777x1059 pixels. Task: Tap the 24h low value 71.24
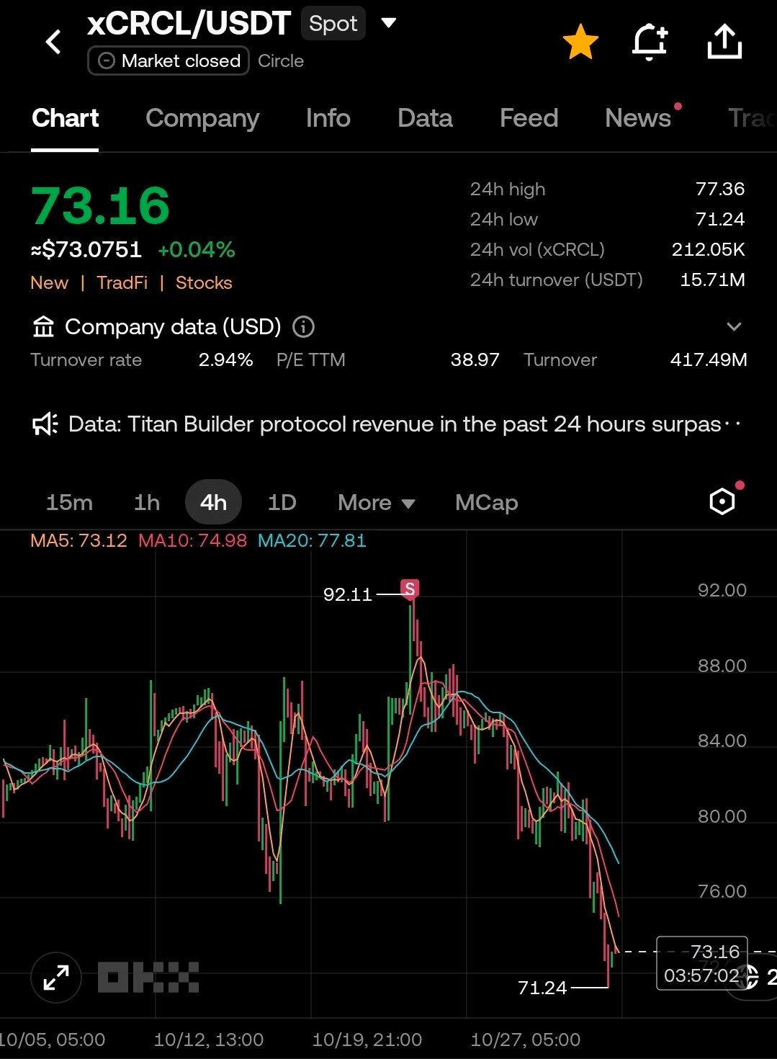click(720, 219)
